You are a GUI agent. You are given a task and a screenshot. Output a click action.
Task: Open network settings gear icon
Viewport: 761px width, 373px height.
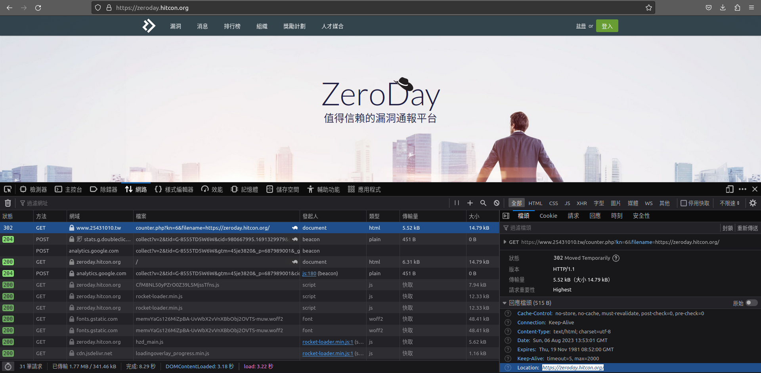[x=753, y=203]
